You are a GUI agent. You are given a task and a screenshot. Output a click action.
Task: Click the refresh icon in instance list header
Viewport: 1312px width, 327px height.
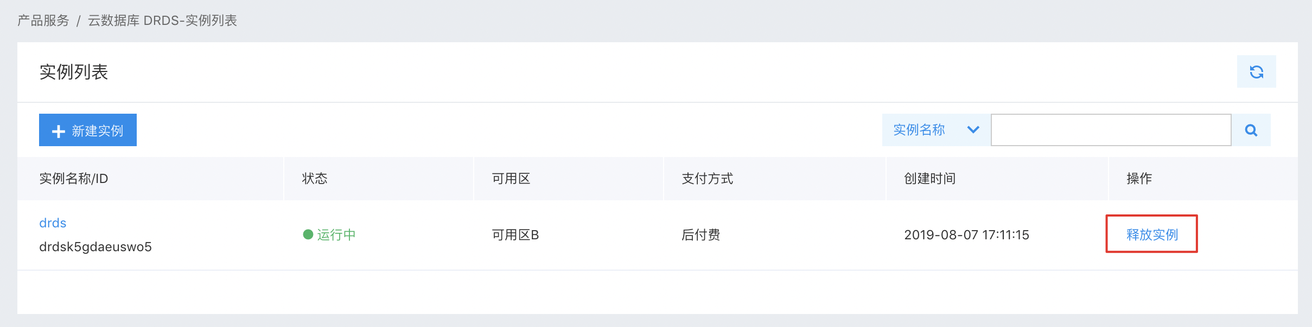[x=1256, y=71]
